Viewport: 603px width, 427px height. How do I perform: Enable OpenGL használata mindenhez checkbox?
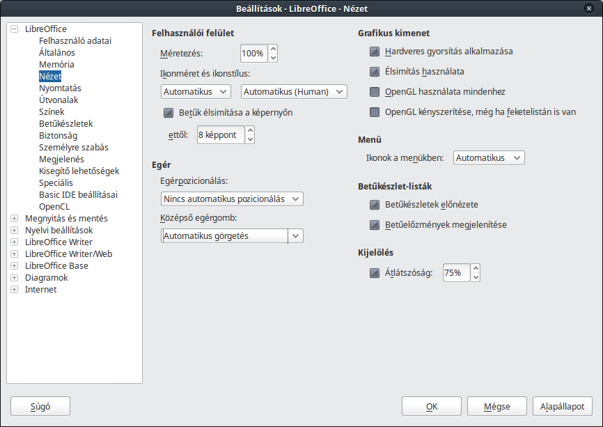point(375,92)
